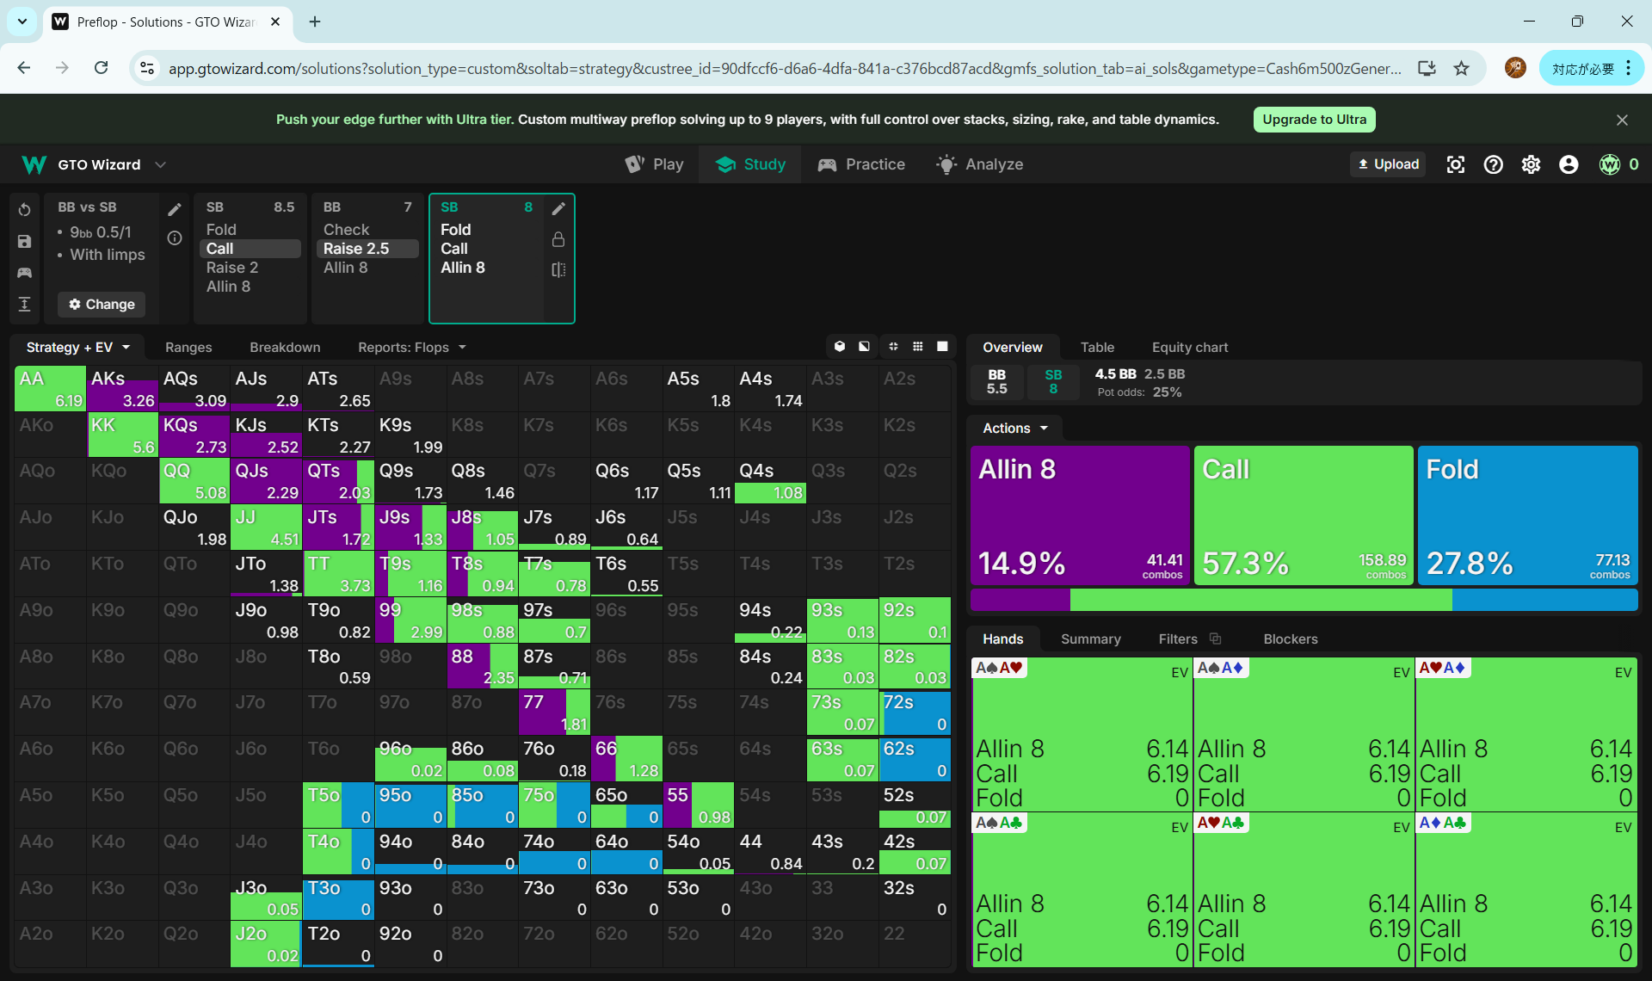Open the Actions dropdown
1652x981 pixels.
1015,428
